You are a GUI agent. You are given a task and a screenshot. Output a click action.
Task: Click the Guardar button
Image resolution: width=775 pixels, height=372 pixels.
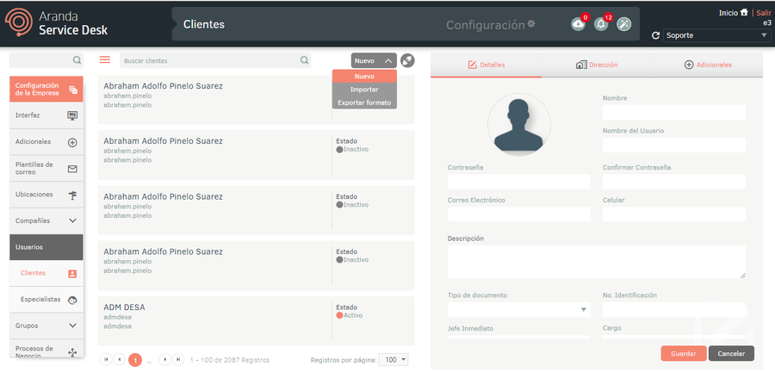(x=684, y=353)
